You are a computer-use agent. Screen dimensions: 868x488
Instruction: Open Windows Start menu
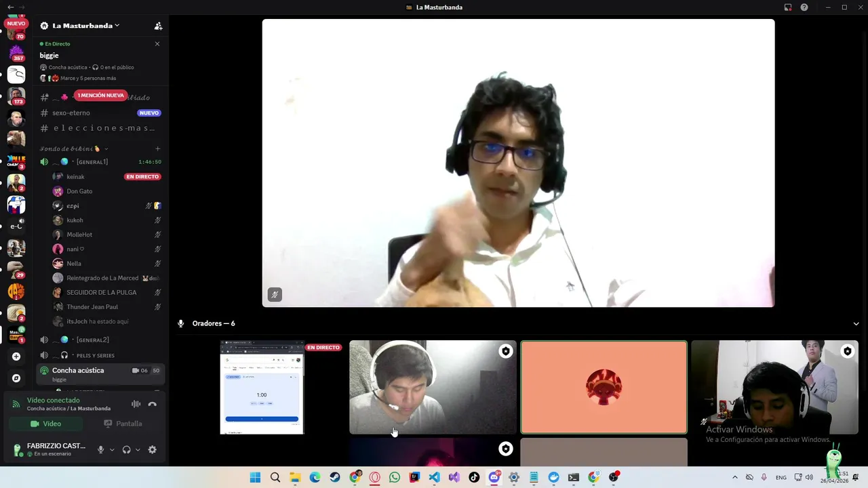(x=255, y=477)
